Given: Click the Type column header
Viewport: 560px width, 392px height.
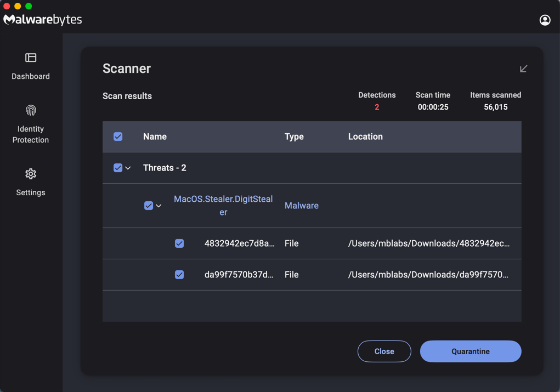Looking at the screenshot, I should pyautogui.click(x=294, y=136).
